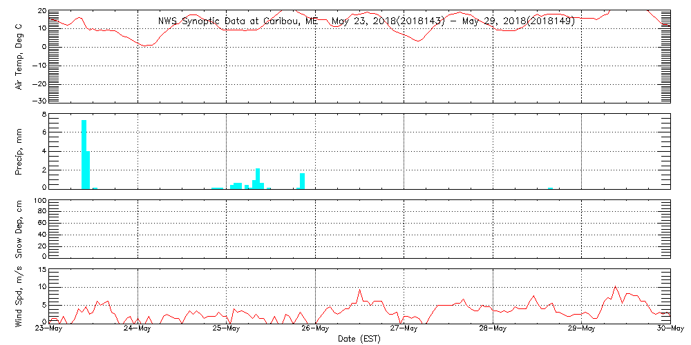Click the tiny precipitation bar on 28-May

[550, 188]
